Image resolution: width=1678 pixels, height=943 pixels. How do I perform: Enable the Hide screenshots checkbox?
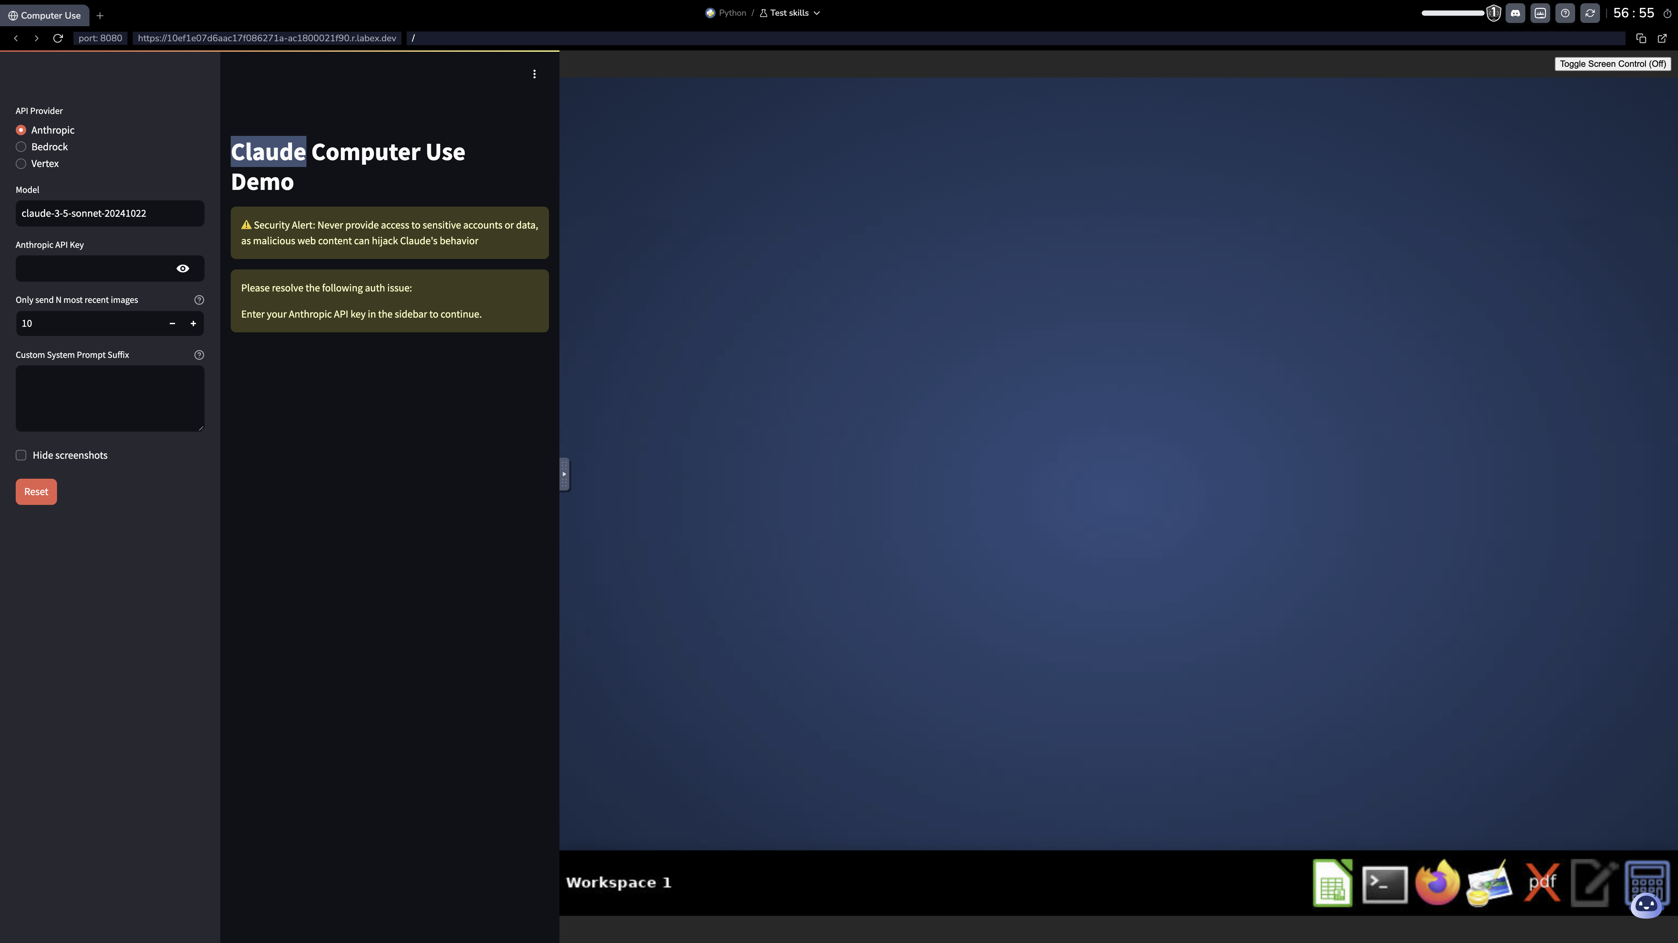(x=21, y=455)
